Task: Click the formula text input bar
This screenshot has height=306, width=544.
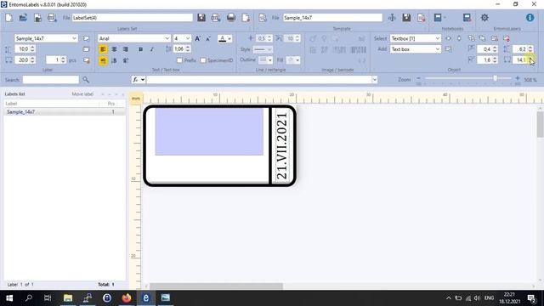Action: pyautogui.click(x=259, y=80)
